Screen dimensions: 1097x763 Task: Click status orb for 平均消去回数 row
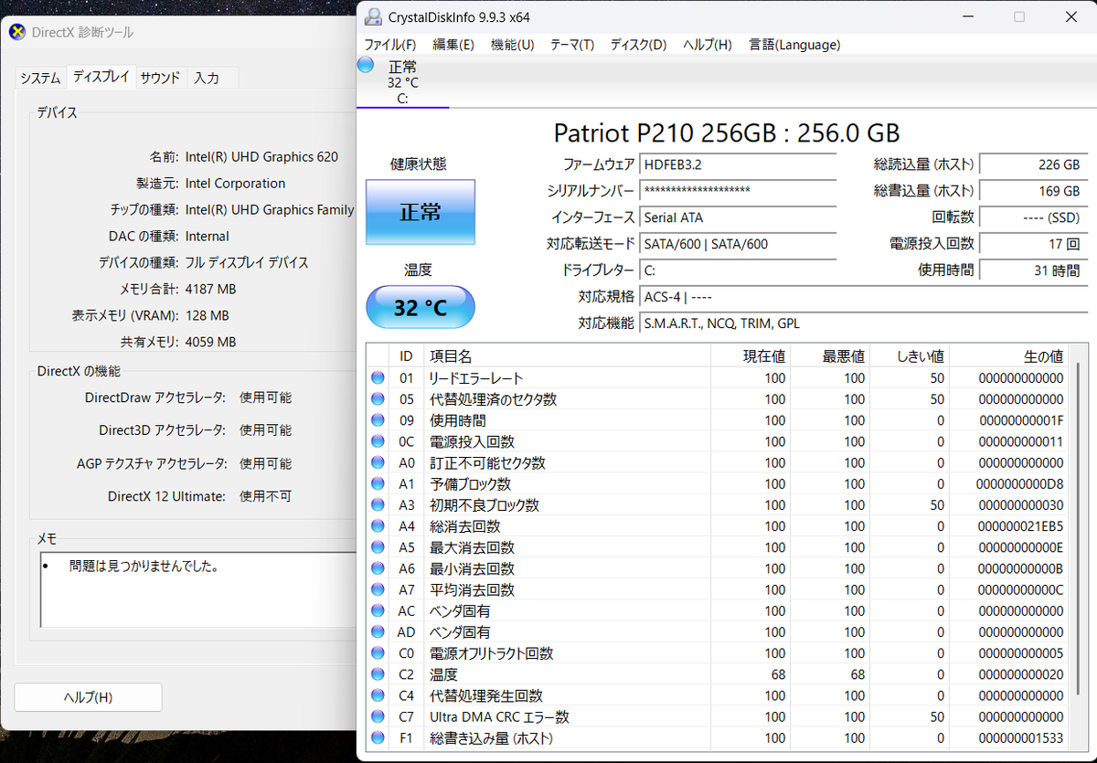coord(378,589)
